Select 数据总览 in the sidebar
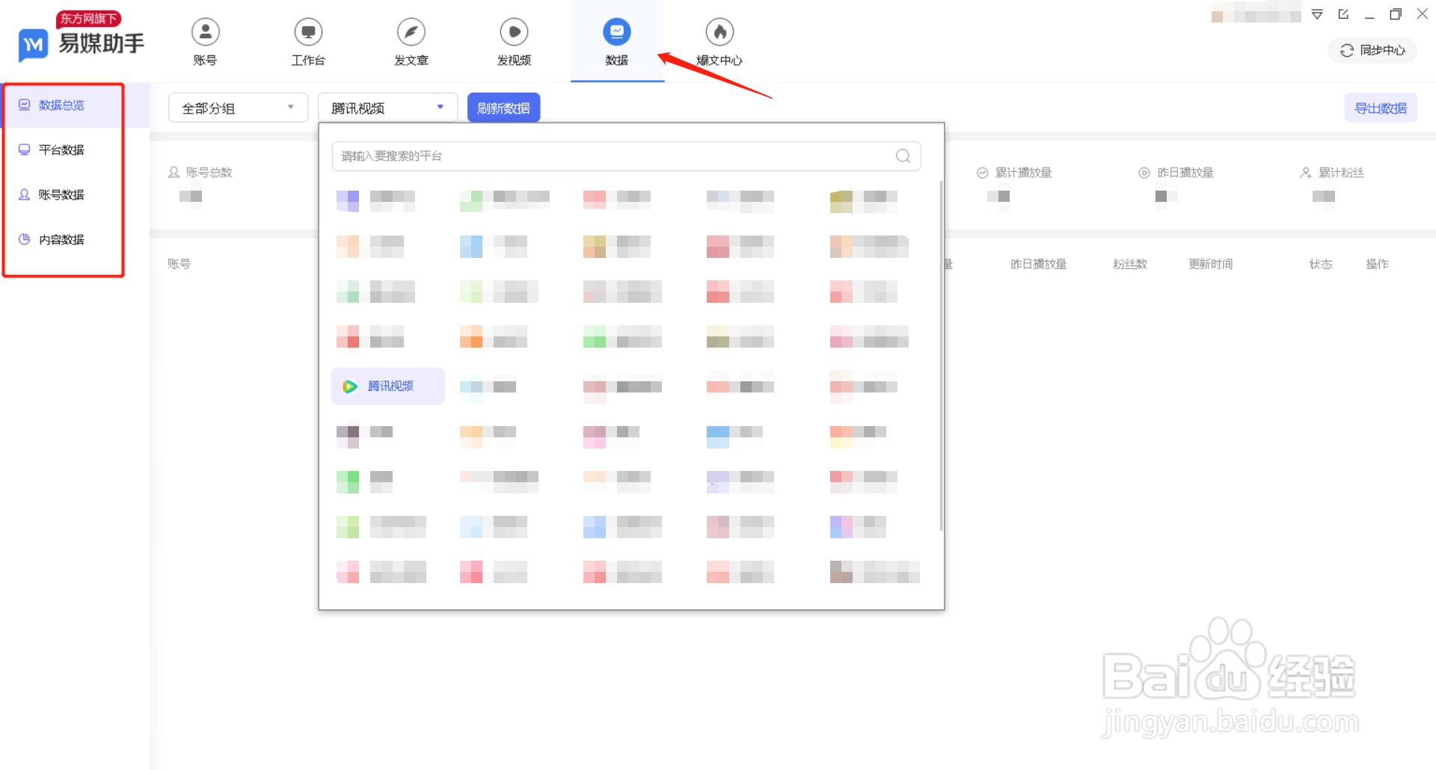Image resolution: width=1436 pixels, height=770 pixels. click(x=61, y=105)
